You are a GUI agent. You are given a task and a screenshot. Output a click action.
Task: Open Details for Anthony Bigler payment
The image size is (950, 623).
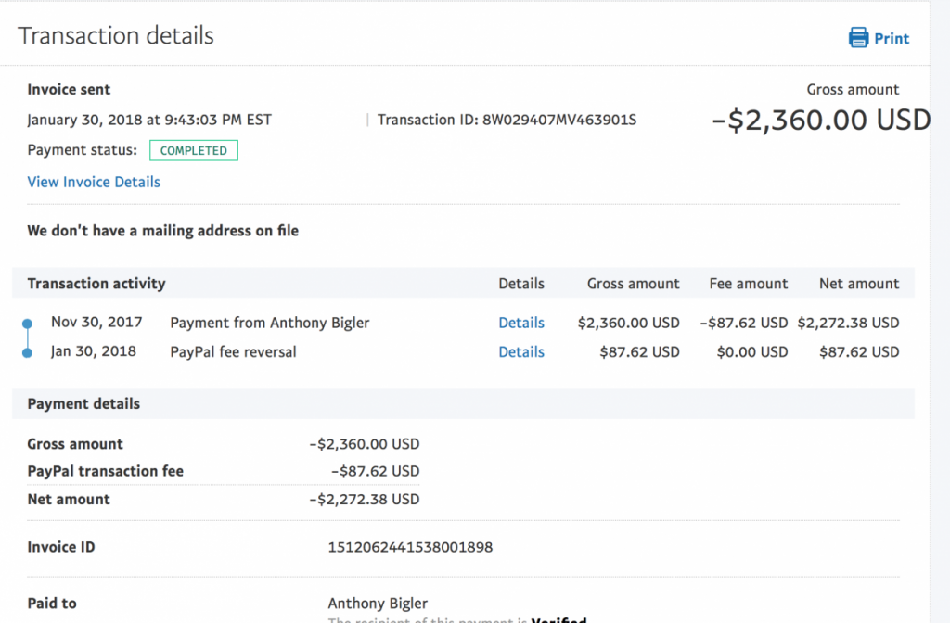click(x=521, y=323)
